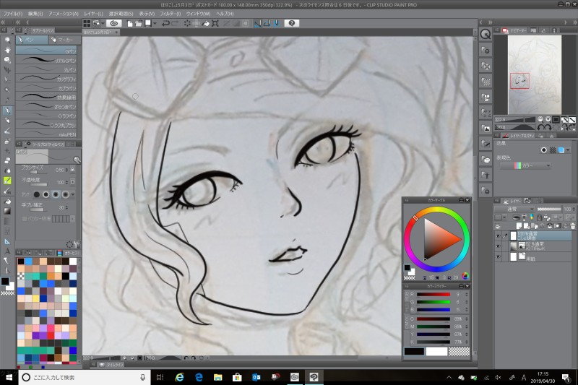578x385 pixels.
Task: Select rakuPEN sub tool
Action: click(x=46, y=134)
